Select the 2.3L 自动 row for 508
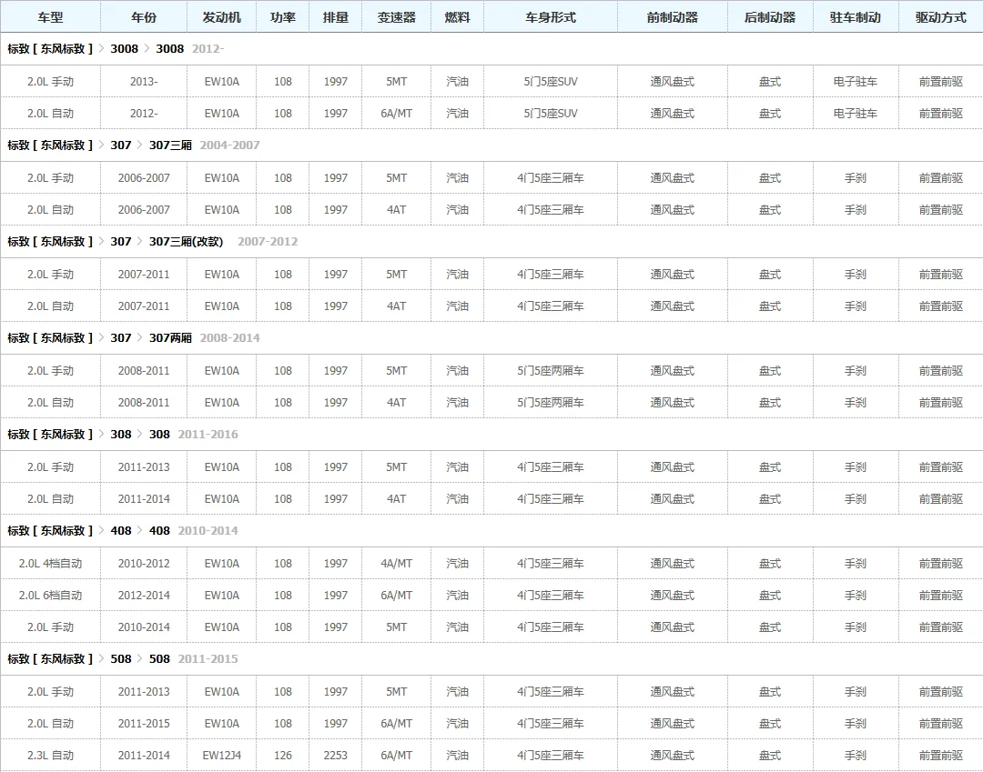 click(x=491, y=756)
